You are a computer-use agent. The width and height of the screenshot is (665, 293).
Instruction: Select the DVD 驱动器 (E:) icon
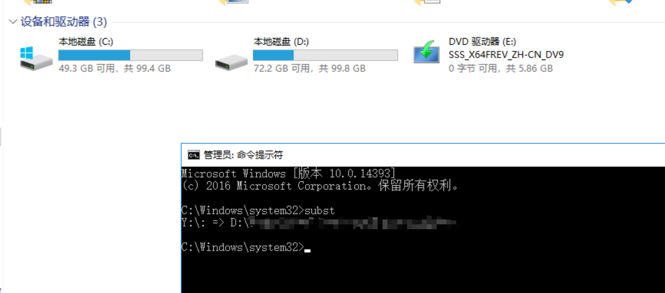click(x=426, y=53)
